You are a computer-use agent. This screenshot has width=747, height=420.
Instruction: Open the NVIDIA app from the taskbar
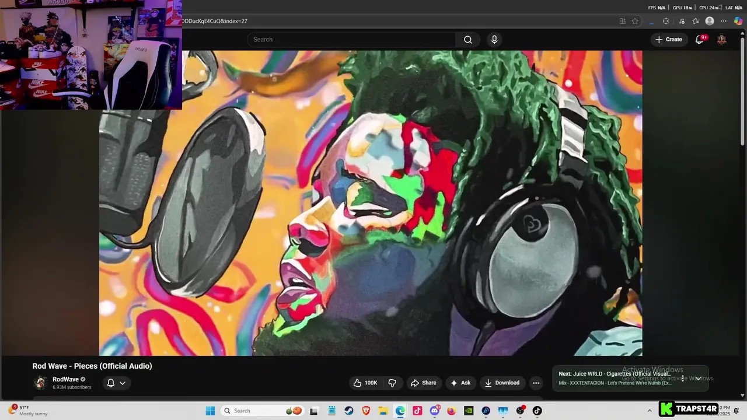[x=469, y=411]
